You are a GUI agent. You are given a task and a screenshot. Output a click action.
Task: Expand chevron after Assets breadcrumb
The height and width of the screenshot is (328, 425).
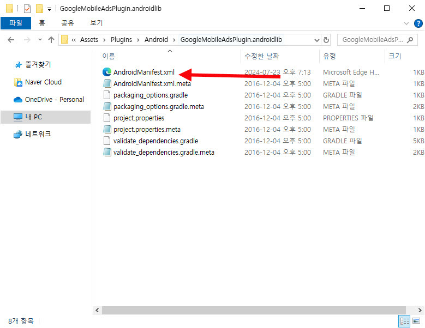tap(104, 40)
